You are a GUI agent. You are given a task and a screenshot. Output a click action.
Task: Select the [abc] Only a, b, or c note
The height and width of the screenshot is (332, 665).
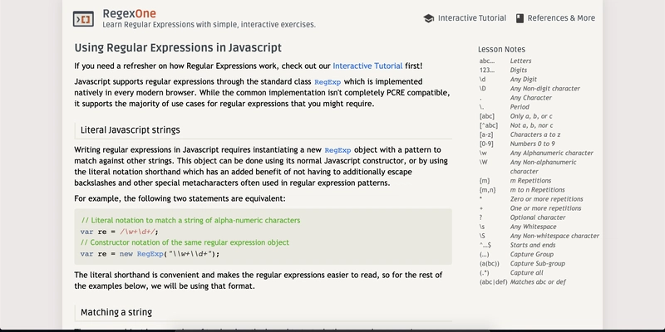(515, 116)
